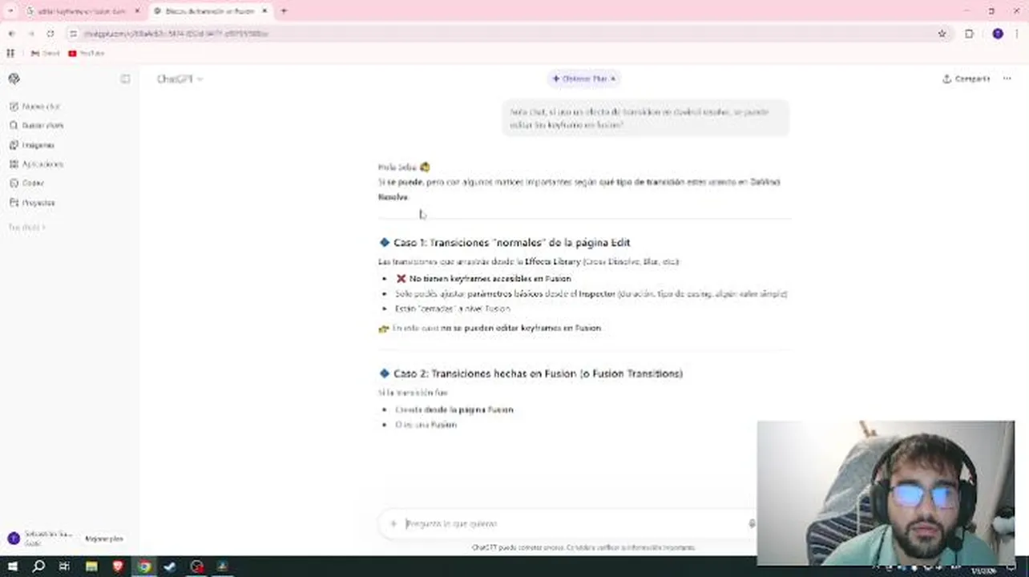Screen dimensions: 1029x577
Task: Open the browser extensions icon
Action: pyautogui.click(x=969, y=34)
